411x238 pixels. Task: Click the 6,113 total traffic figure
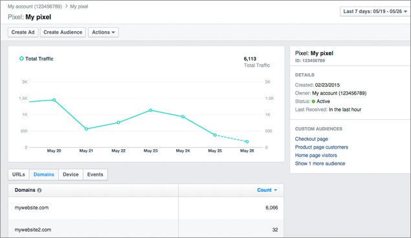[250, 59]
